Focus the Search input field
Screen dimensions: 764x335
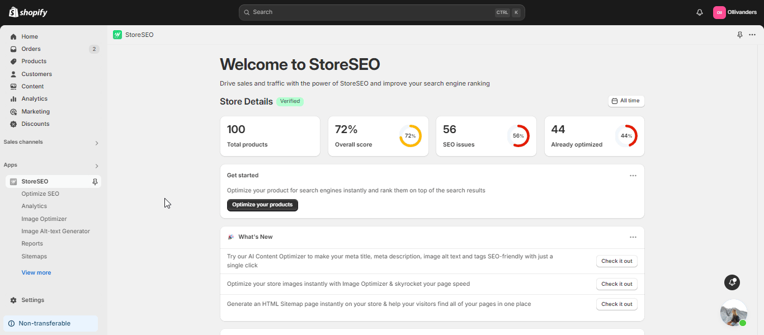[x=382, y=12]
